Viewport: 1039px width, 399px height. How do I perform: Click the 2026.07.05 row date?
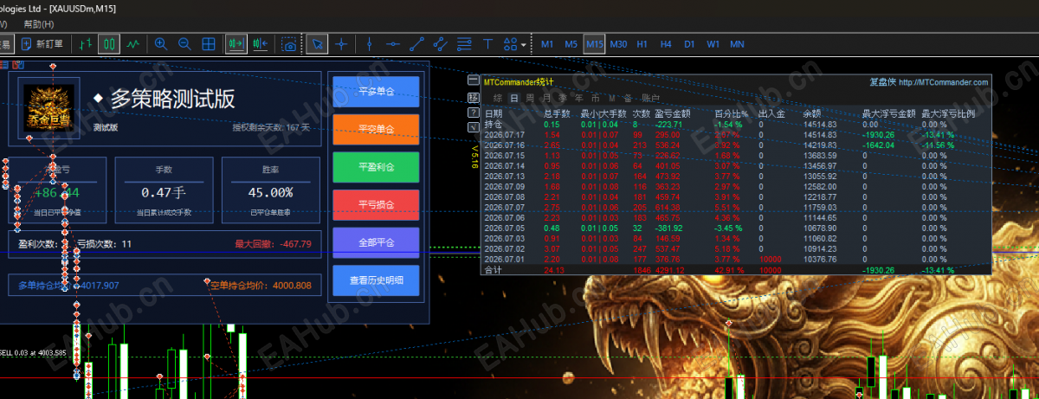point(506,228)
